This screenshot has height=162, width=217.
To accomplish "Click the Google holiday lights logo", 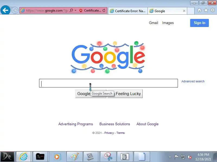I will tap(108, 57).
